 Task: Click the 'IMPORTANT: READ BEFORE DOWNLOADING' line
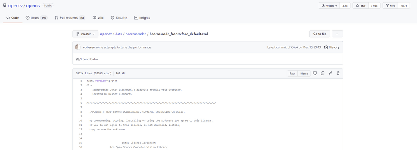137,112
